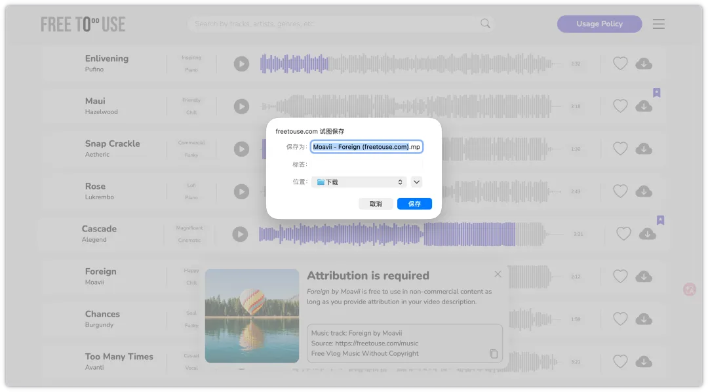Play the Enlivening track
This screenshot has width=708, height=392.
click(x=241, y=64)
